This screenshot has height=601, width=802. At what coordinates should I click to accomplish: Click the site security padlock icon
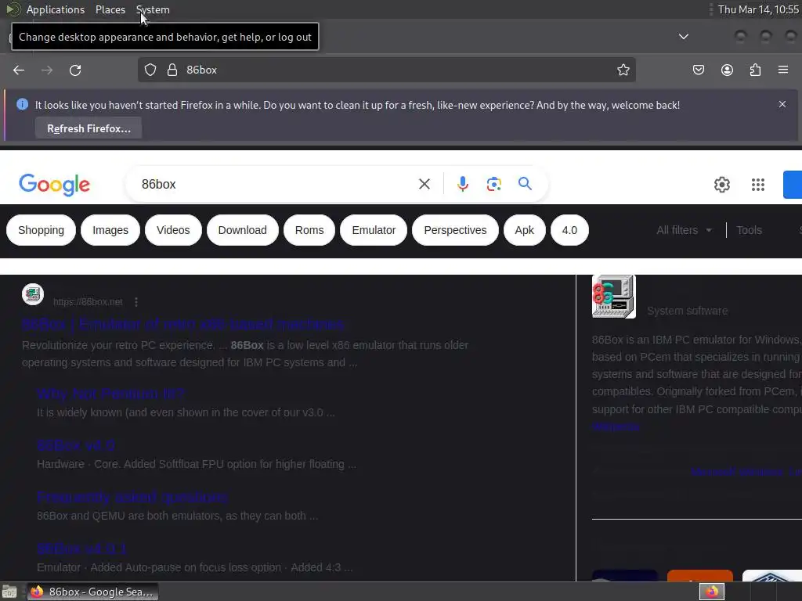pyautogui.click(x=172, y=70)
